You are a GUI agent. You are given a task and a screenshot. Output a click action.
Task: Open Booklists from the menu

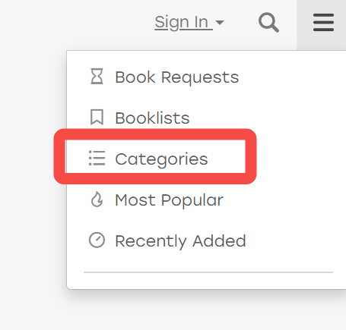(x=206, y=118)
